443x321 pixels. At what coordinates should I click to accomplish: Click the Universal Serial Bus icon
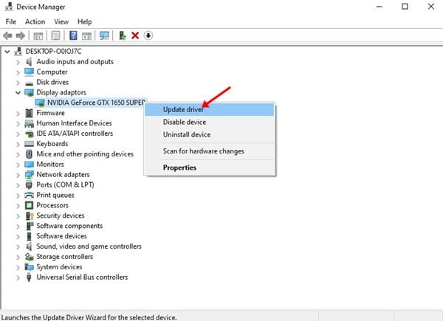pos(29,277)
